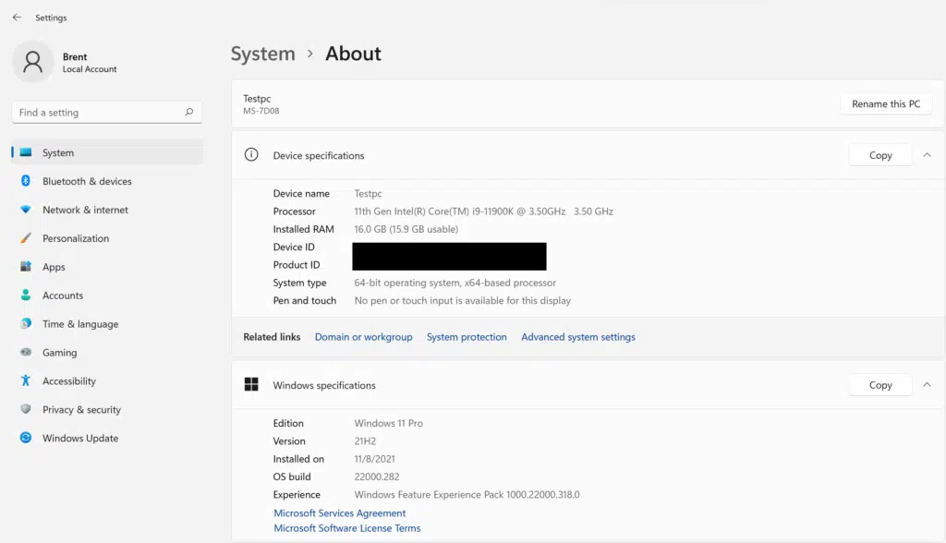The image size is (946, 543).
Task: Open Gaming settings
Action: 107,352
